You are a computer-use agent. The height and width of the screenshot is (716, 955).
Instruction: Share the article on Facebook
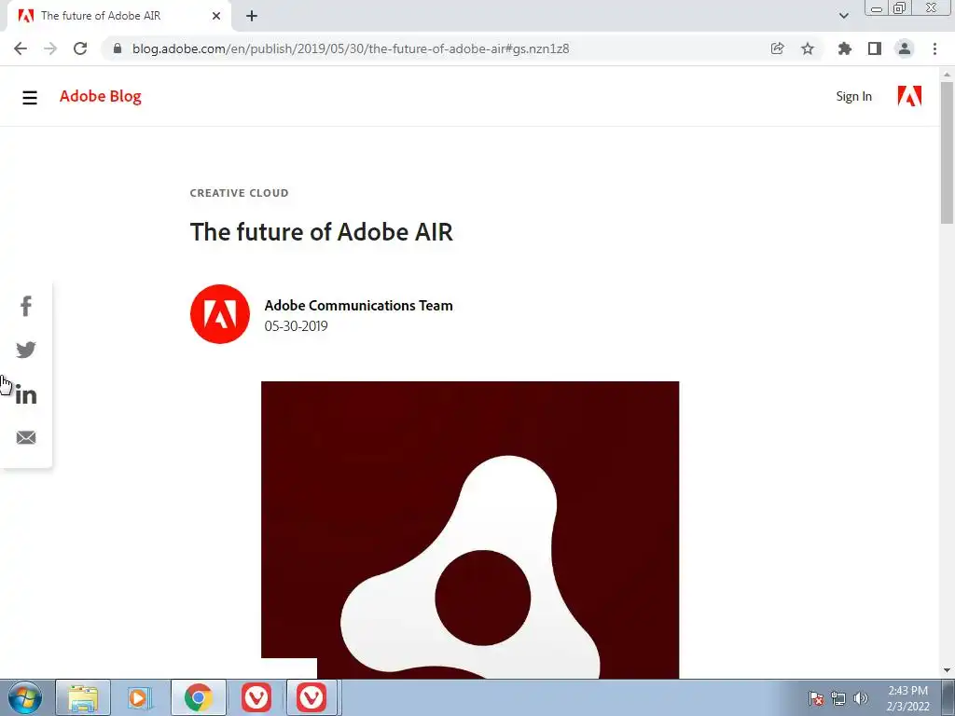[x=25, y=306]
